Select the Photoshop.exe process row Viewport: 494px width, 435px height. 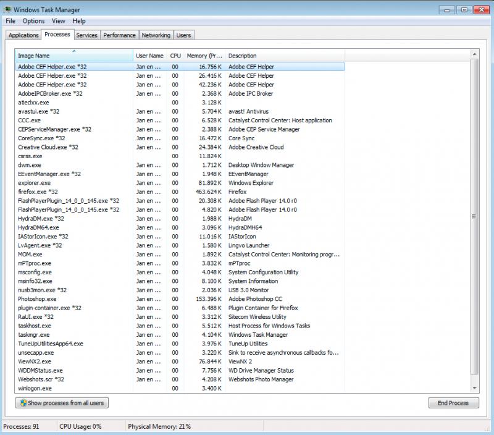point(180,299)
